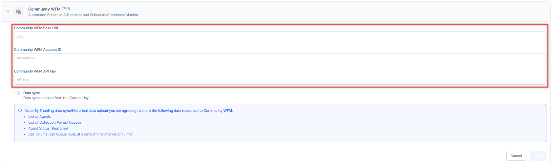Toggle the Data sync switch
Viewport: 552px width, 166px height.
pos(17,93)
